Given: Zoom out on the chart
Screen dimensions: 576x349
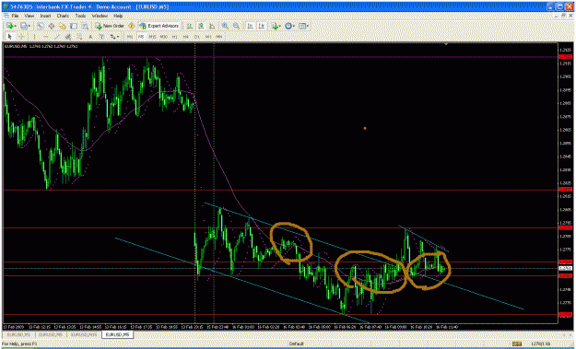Looking at the screenshot, I should [236, 26].
